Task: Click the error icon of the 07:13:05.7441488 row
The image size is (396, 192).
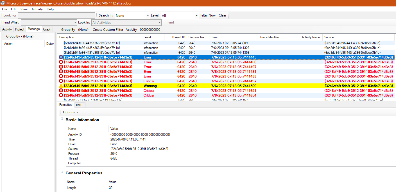Action: click(x=61, y=76)
